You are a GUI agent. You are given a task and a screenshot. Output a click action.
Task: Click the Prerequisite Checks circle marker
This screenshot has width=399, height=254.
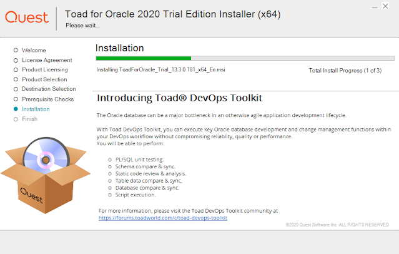(x=16, y=99)
